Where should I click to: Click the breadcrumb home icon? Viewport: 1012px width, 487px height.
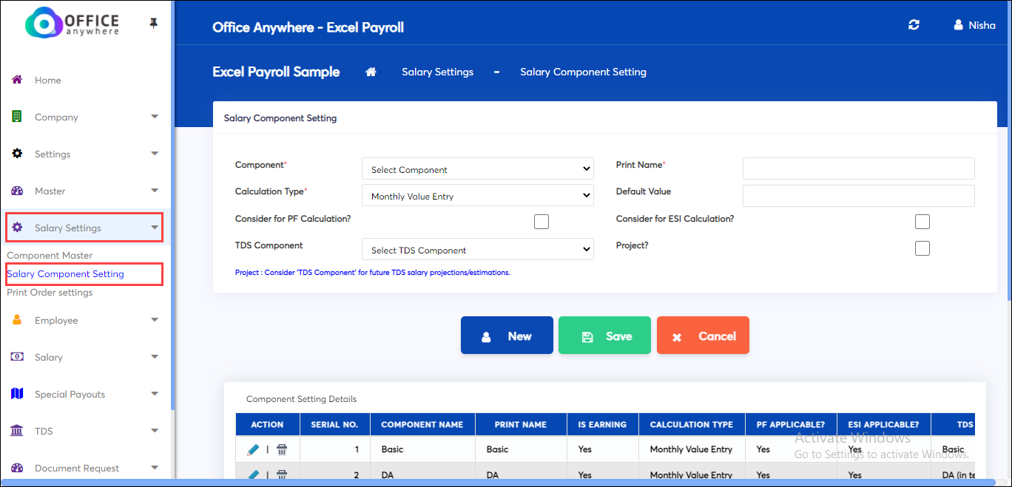[x=371, y=72]
